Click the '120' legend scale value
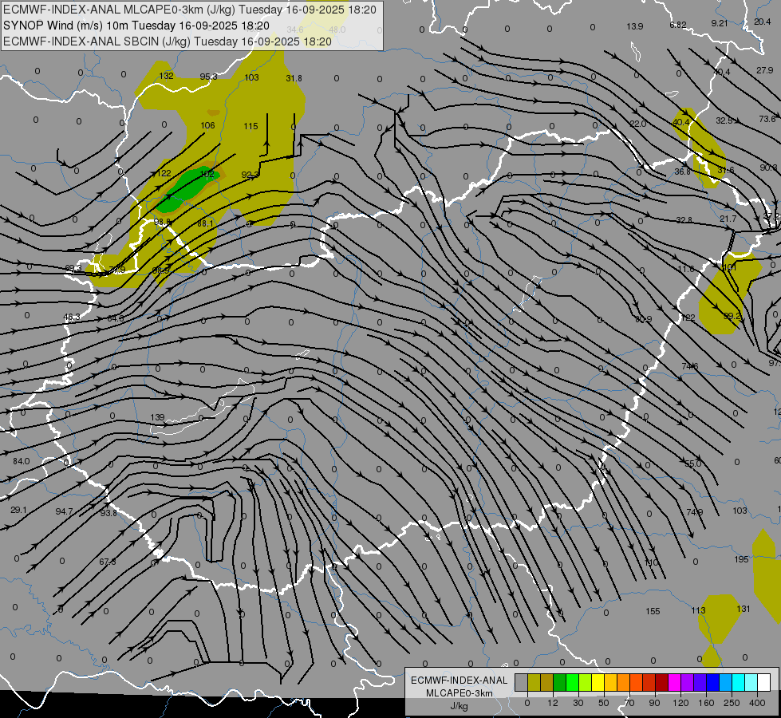This screenshot has height=718, width=781. pos(680,703)
